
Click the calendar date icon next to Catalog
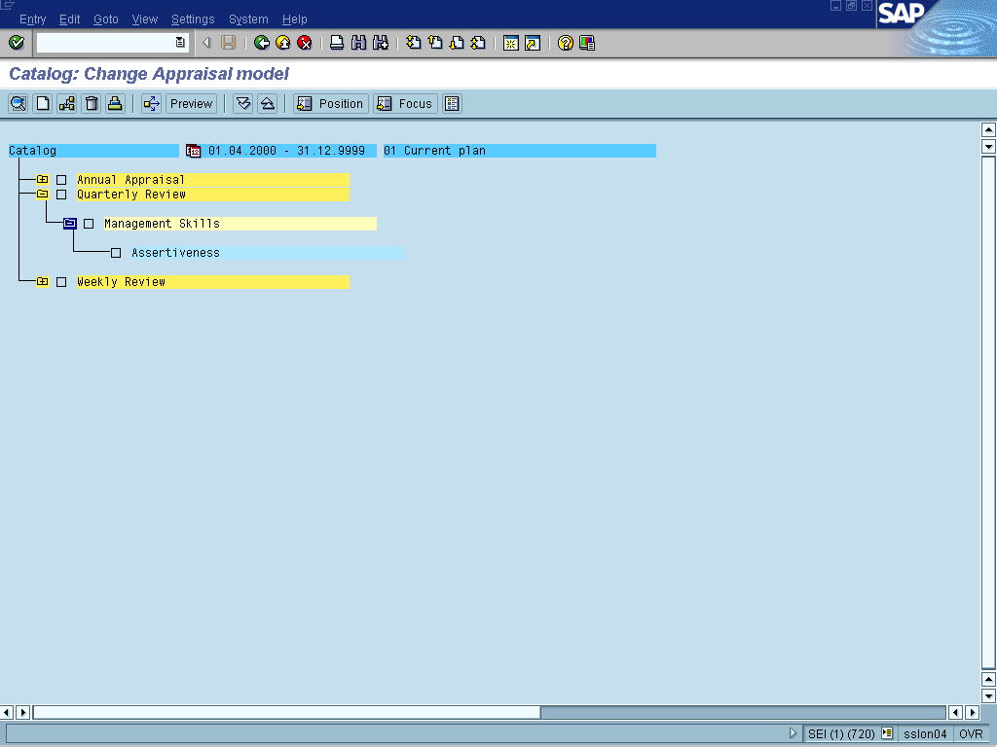coord(194,151)
